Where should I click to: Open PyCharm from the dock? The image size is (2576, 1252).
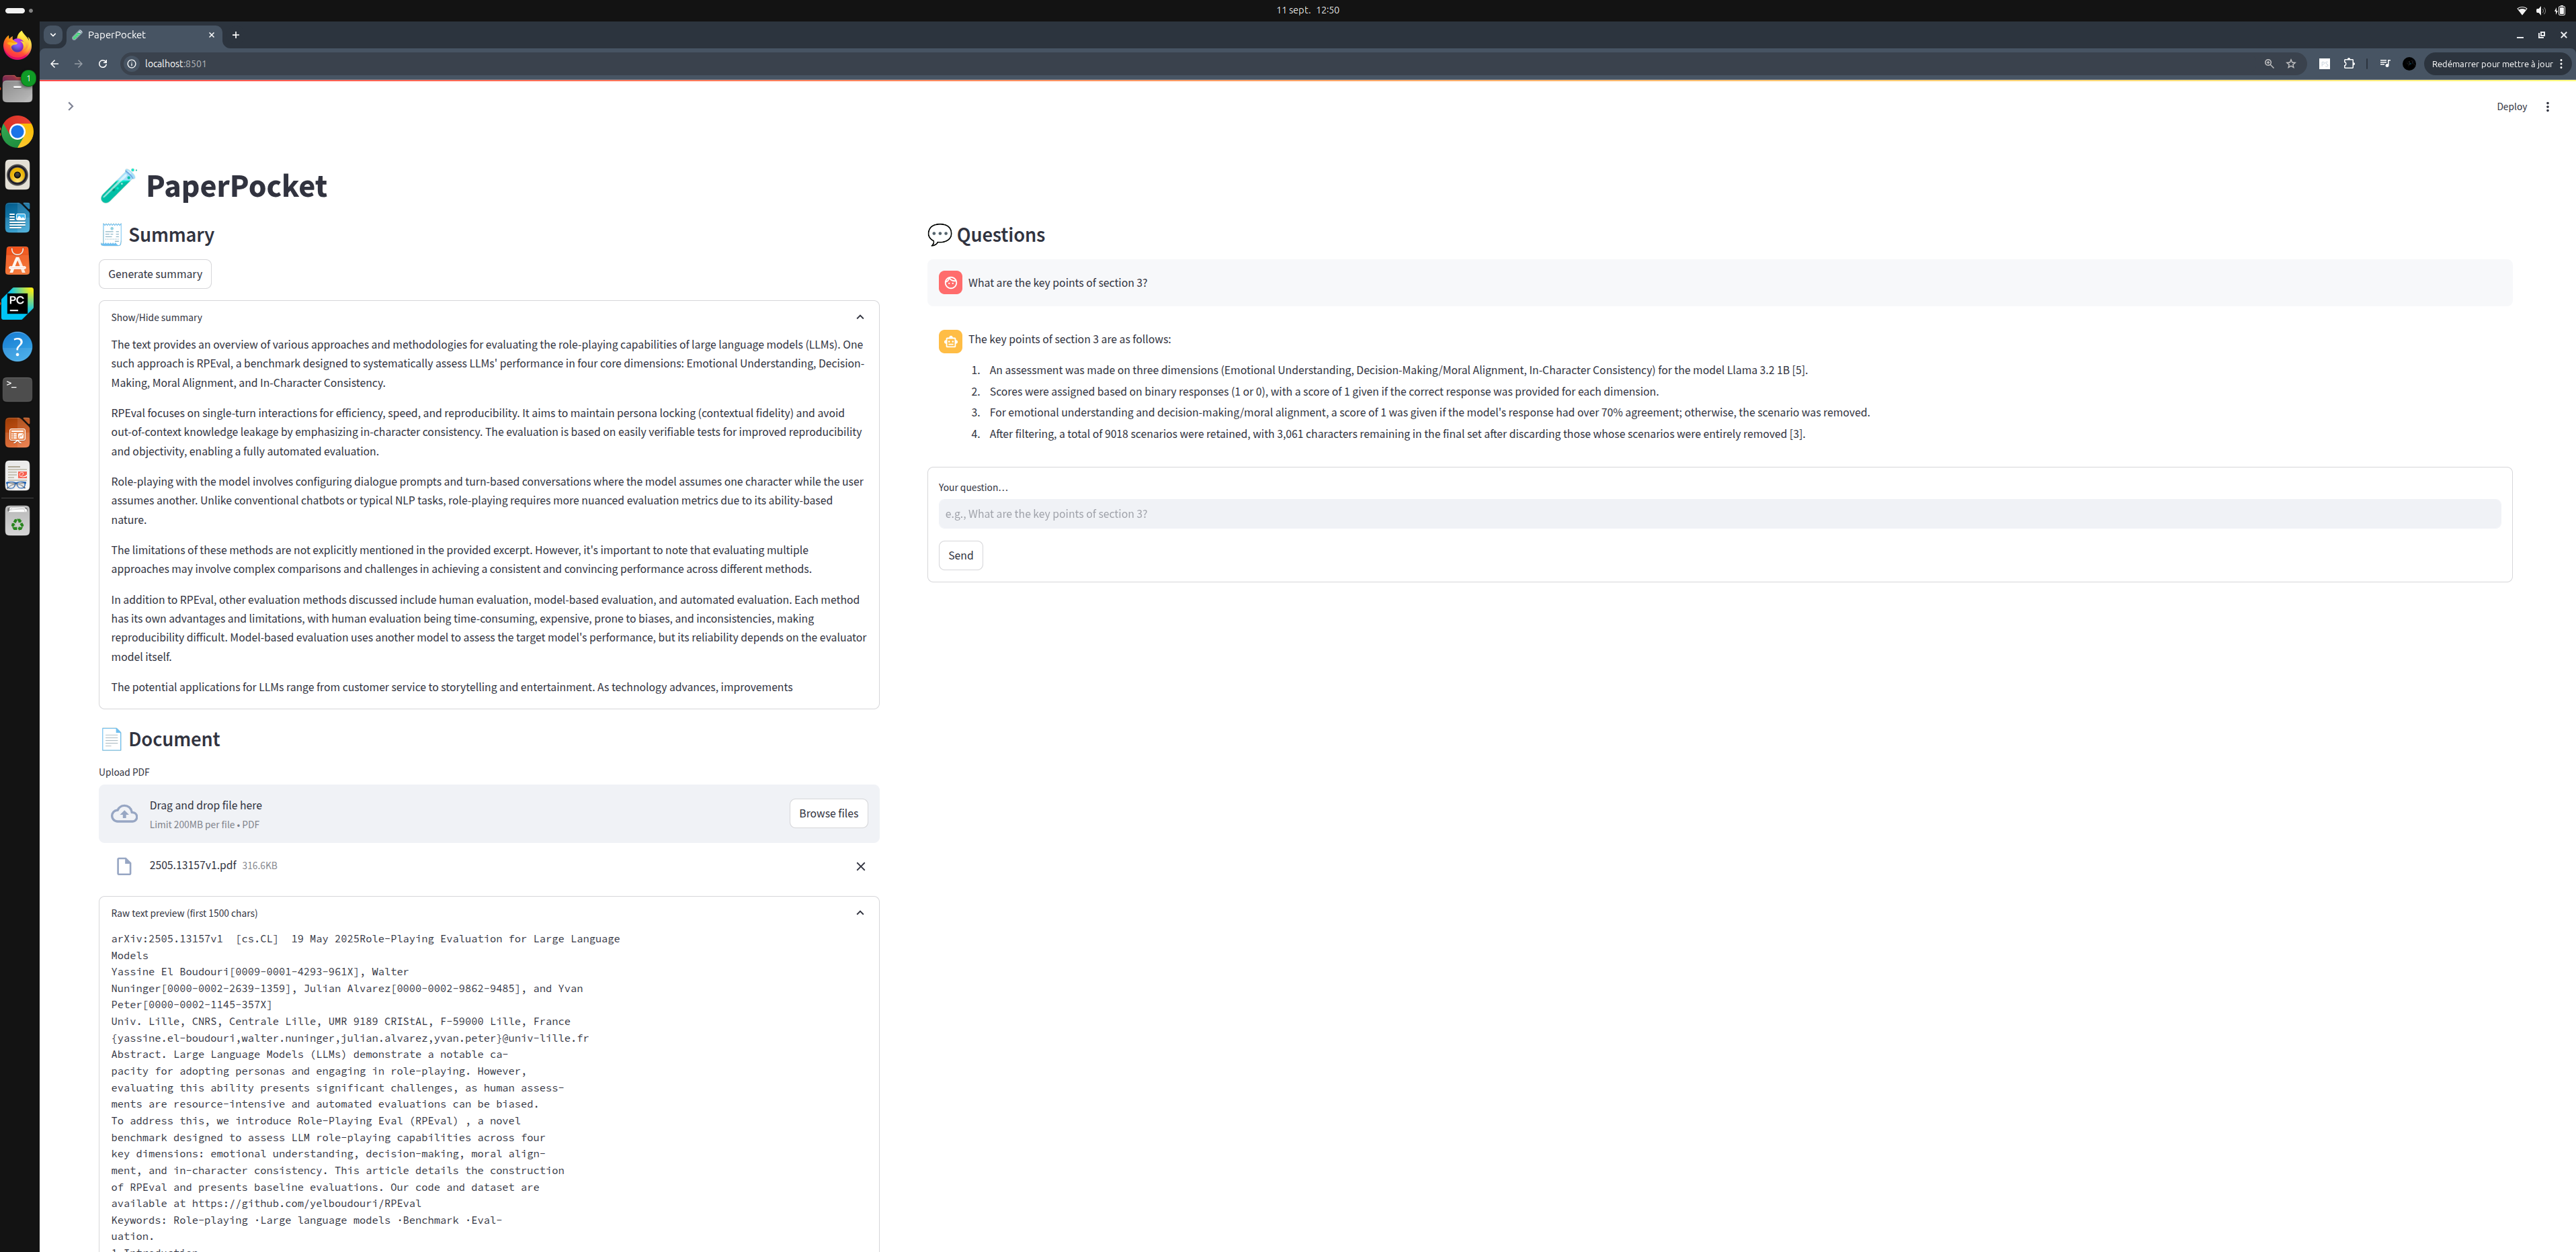18,303
